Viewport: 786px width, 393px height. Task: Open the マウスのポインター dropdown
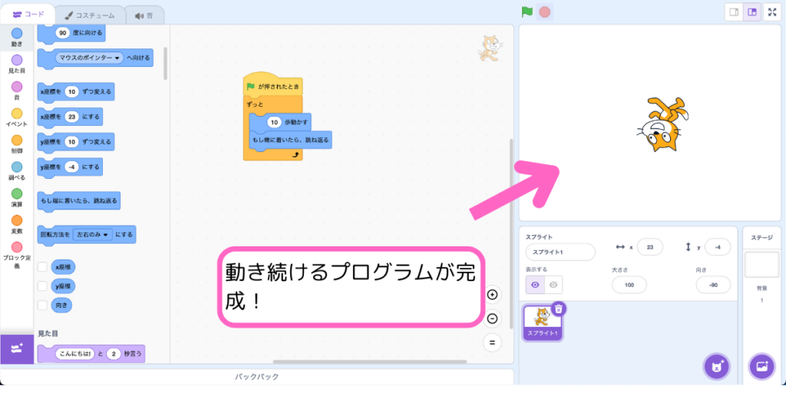click(x=117, y=58)
